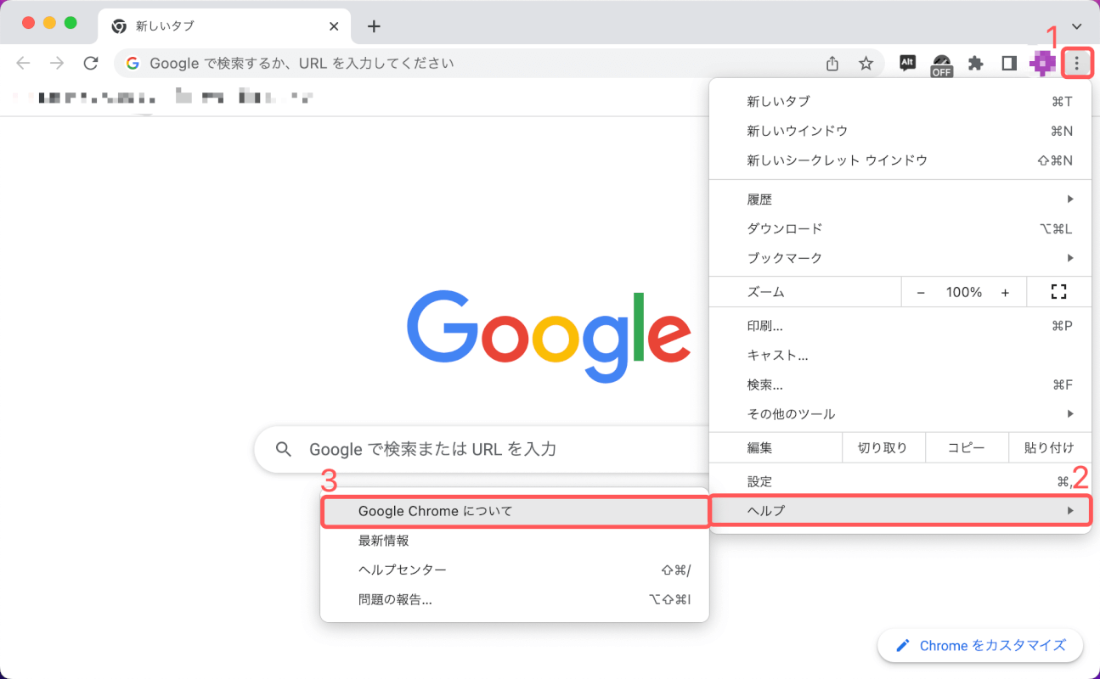Image resolution: width=1100 pixels, height=679 pixels.
Task: Decrease zoom with the minus button
Action: (921, 292)
